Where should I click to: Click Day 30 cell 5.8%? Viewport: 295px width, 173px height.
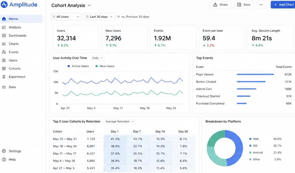tap(183, 168)
